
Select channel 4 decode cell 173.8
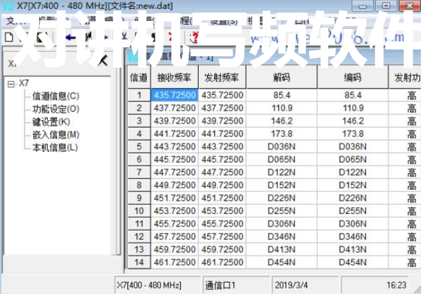point(281,134)
